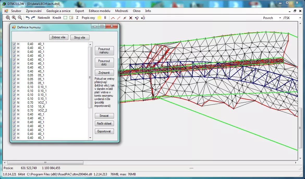This screenshot has width=305, height=179.
Task: Click the zoom out magnifier icon
Action: (20, 18)
